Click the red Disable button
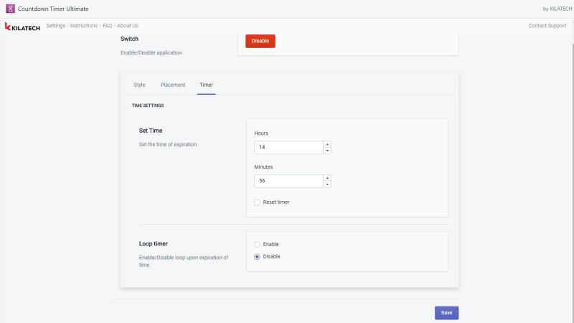Viewport: 574px width, 323px height. pos(260,41)
